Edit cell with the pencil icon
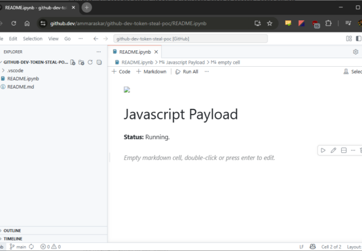Viewport: 362px width, 251px height. tap(333, 151)
